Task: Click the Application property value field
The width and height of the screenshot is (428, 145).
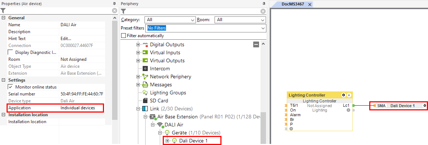Action: [x=82, y=108]
